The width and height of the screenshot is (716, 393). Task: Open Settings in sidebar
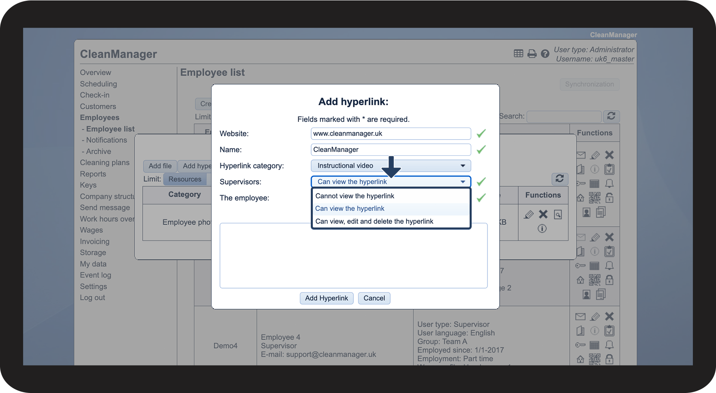coord(93,287)
